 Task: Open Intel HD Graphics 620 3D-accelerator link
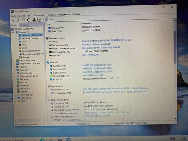point(93,75)
